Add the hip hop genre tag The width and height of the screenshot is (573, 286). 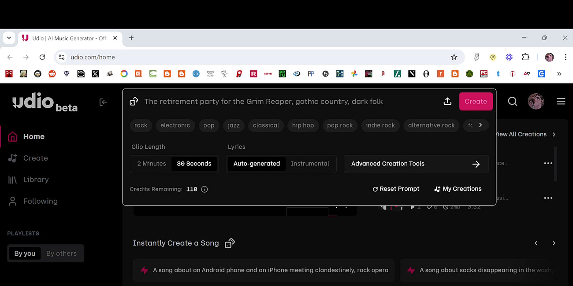pos(303,125)
